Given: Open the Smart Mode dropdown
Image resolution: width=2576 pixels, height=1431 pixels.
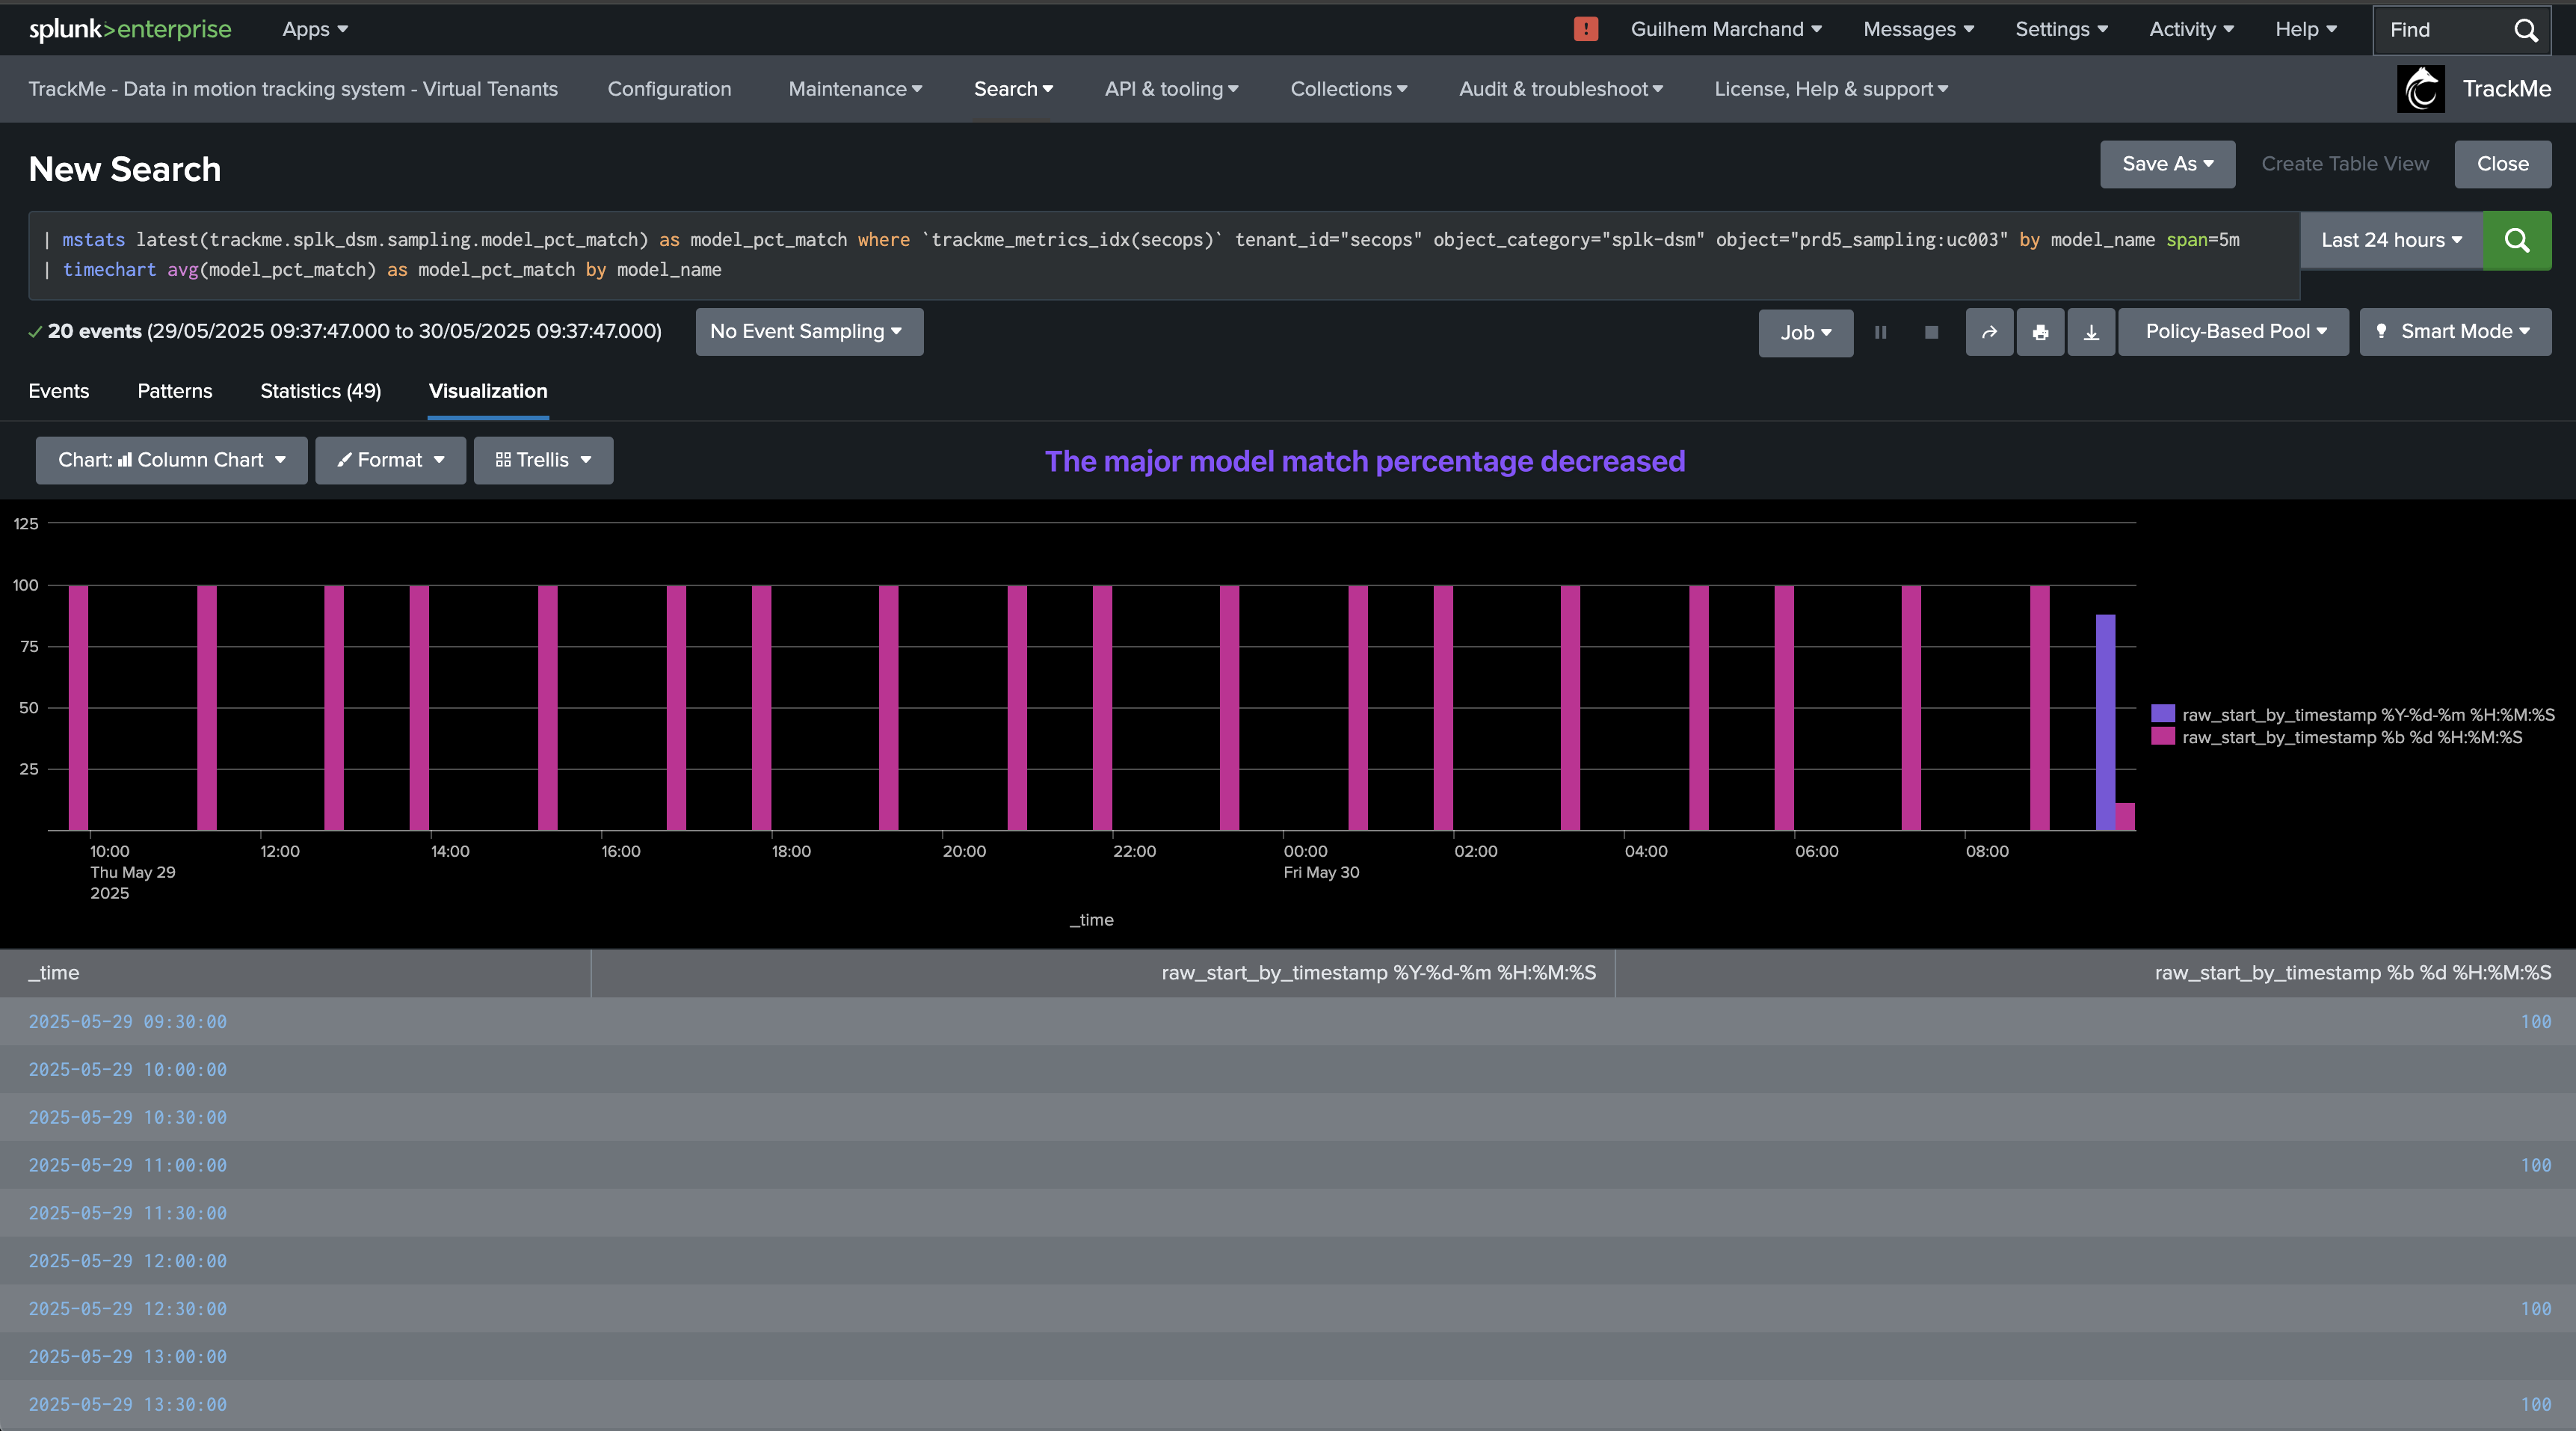Looking at the screenshot, I should click(2455, 332).
